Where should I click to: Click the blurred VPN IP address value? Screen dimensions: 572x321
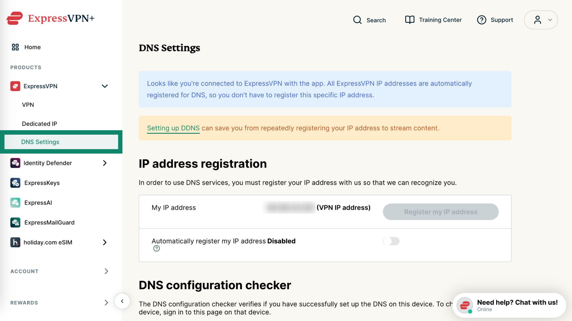pos(290,207)
